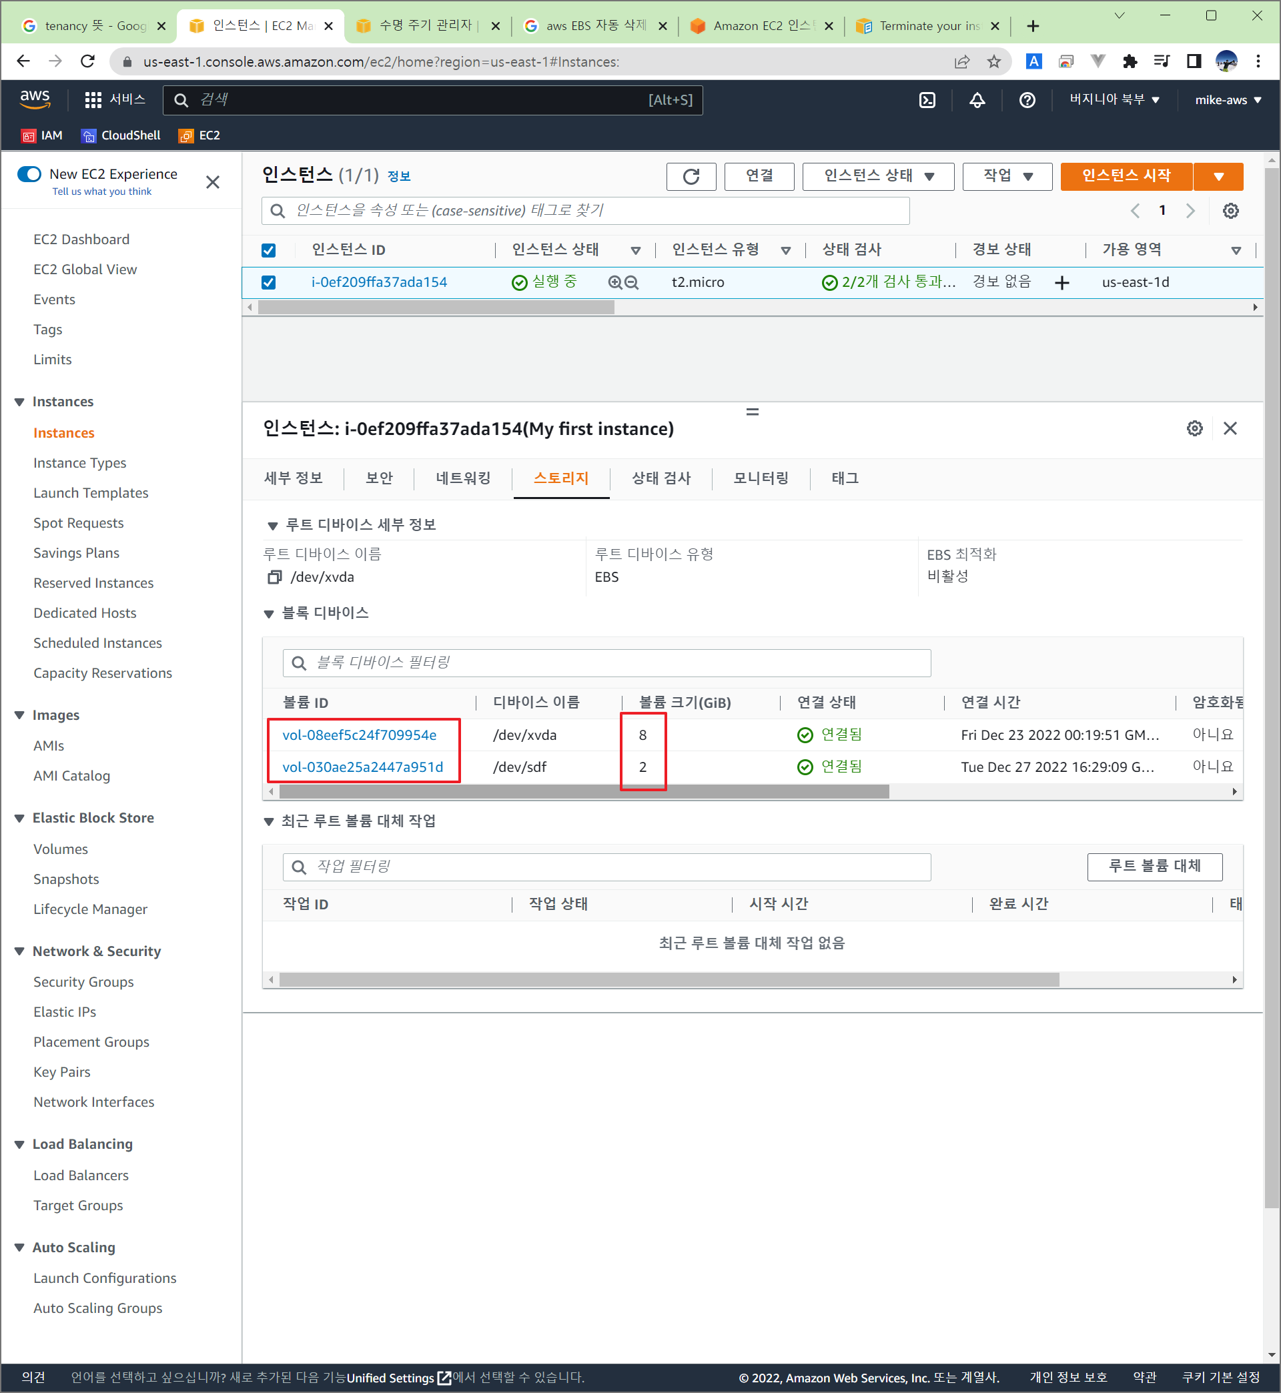Switch to the Details tab
The width and height of the screenshot is (1281, 1393).
(293, 478)
